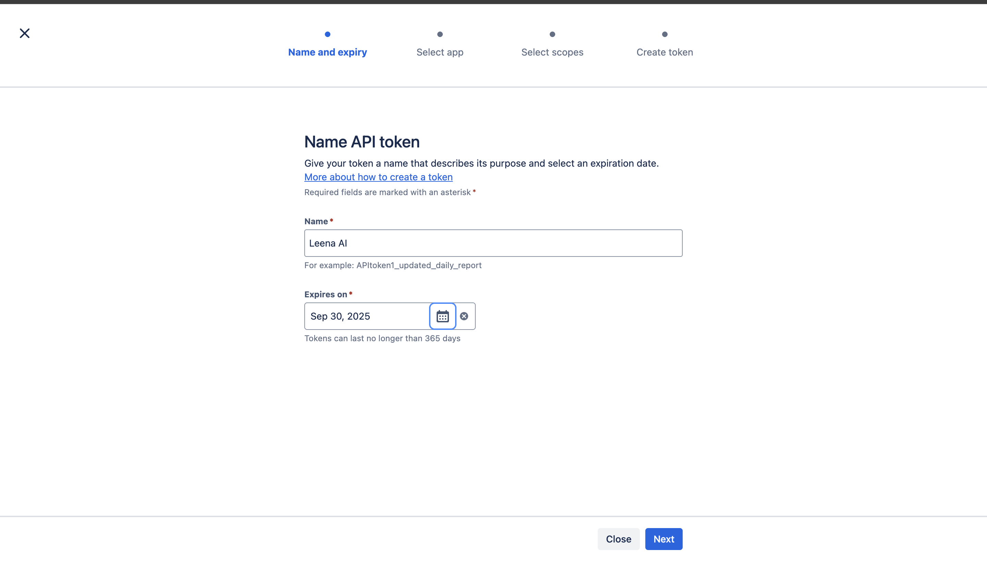Screen dimensions: 987x561
Task: Open More about how to create a token
Action: click(378, 177)
